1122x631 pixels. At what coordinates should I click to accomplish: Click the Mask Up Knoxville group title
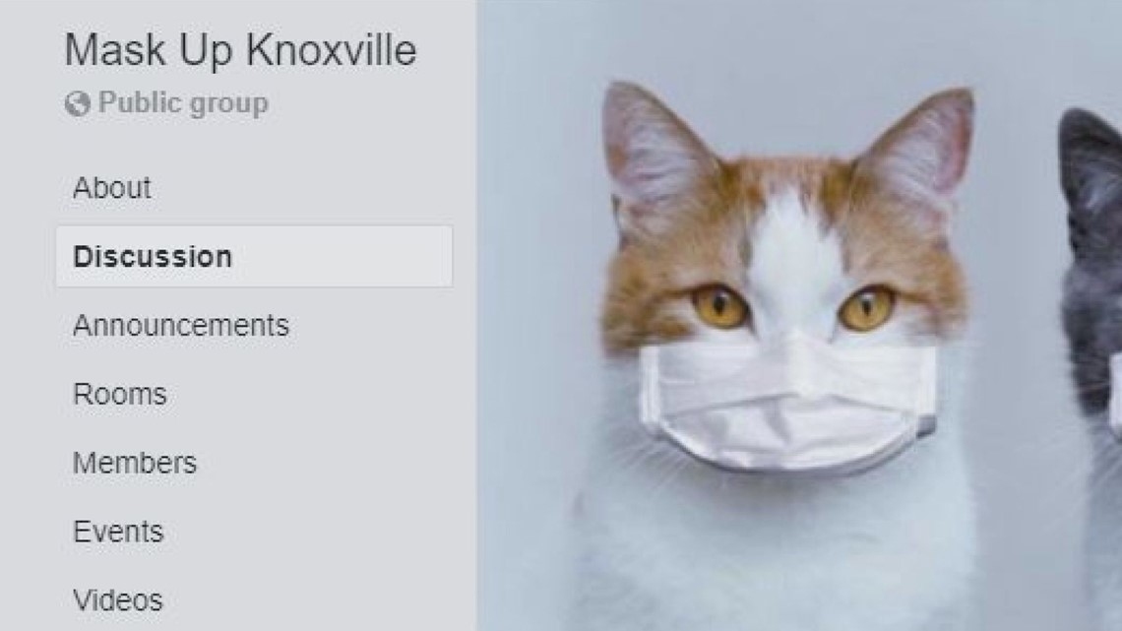(240, 50)
